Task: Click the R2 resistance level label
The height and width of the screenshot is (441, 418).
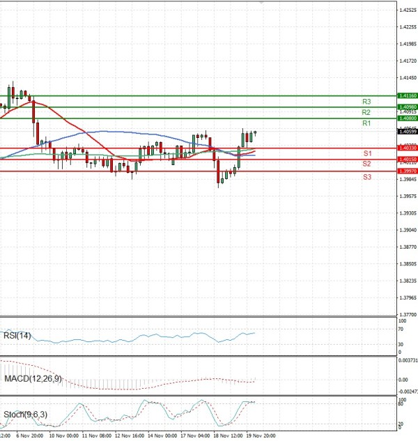Action: (366, 112)
